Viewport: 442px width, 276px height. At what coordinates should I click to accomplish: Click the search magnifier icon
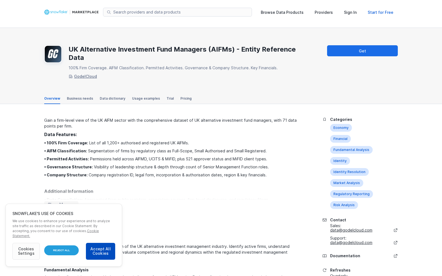109,12
